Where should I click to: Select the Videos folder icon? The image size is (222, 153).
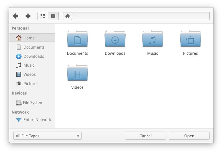(x=78, y=72)
